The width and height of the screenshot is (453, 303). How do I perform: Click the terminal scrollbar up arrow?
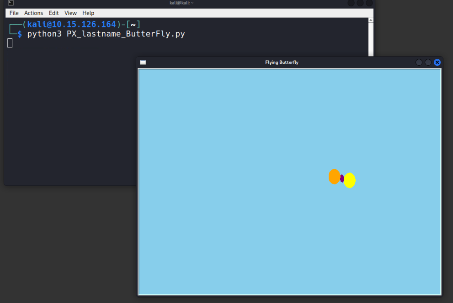371,21
